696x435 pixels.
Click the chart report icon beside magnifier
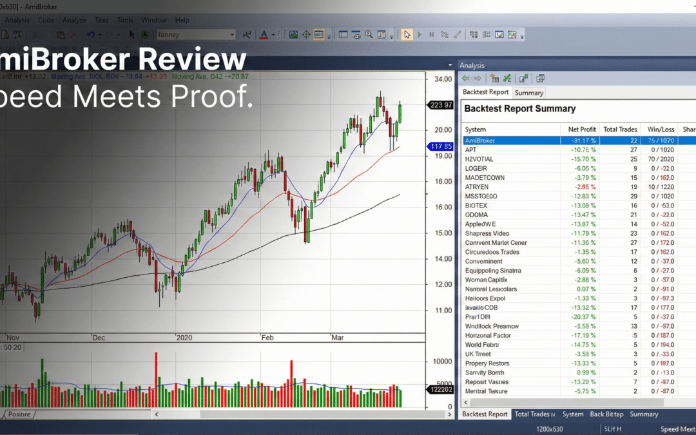[x=382, y=35]
